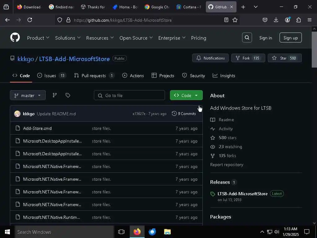Click Firefox icon in the taskbar
The width and height of the screenshot is (317, 238).
tap(137, 232)
